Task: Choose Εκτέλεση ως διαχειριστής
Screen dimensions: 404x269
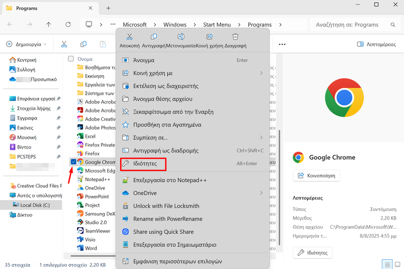Action: [x=193, y=86]
